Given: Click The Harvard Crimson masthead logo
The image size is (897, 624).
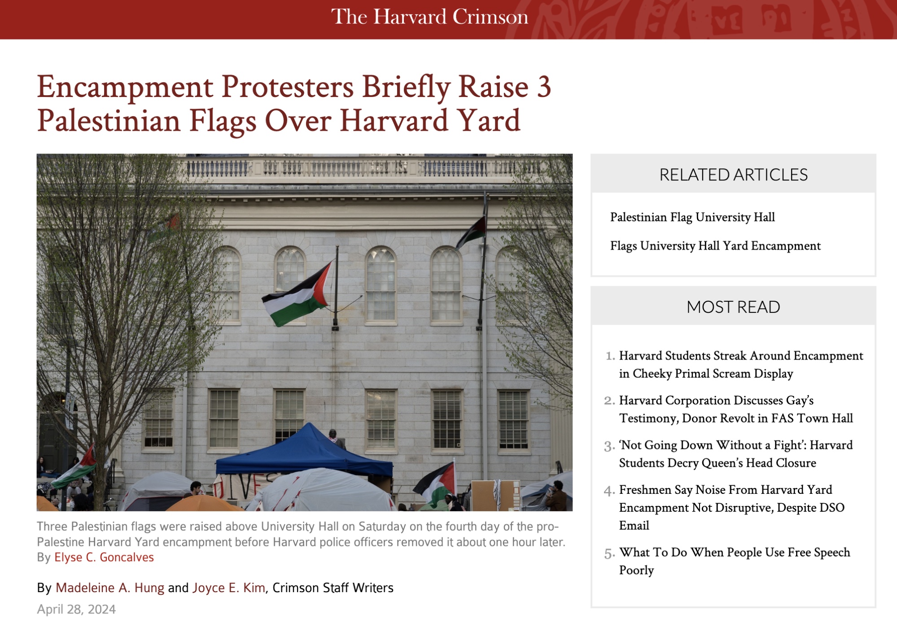Looking at the screenshot, I should tap(429, 17).
